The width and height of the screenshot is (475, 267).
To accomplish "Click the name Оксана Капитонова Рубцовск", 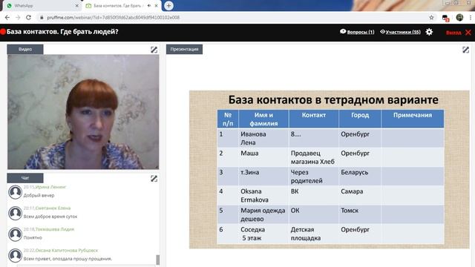I will click(67, 251).
